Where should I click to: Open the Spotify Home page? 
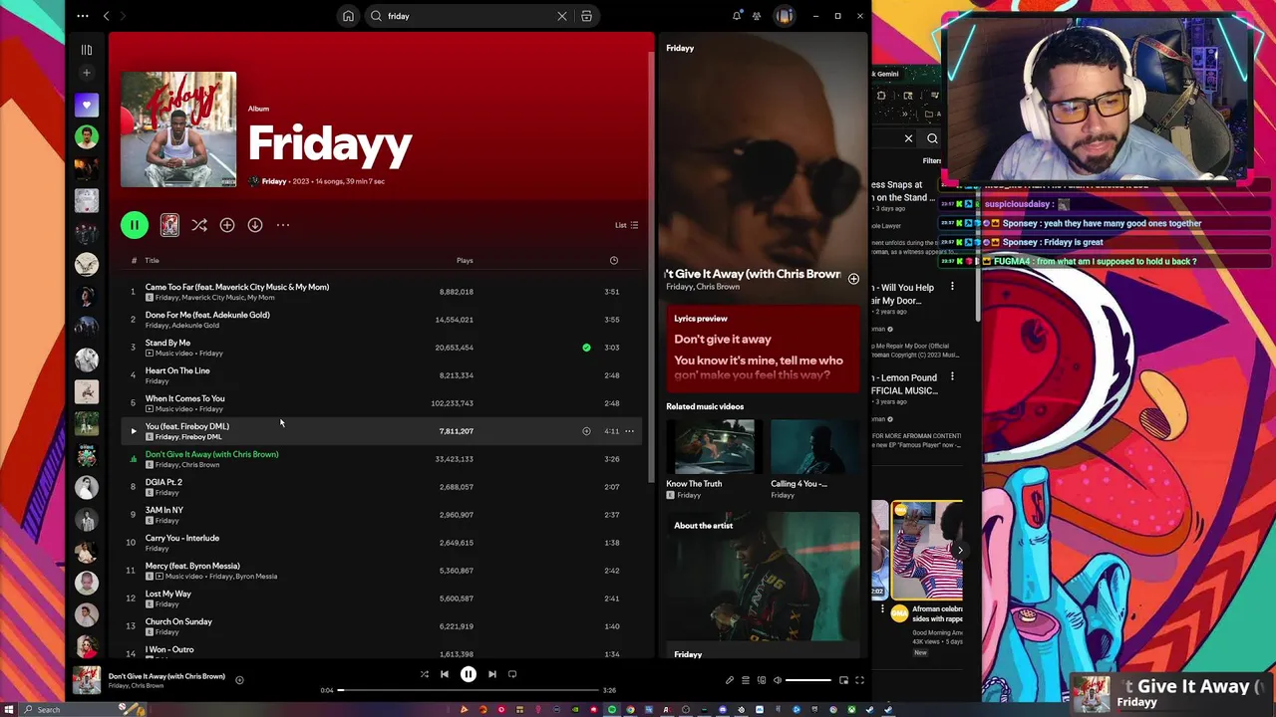[x=348, y=16]
